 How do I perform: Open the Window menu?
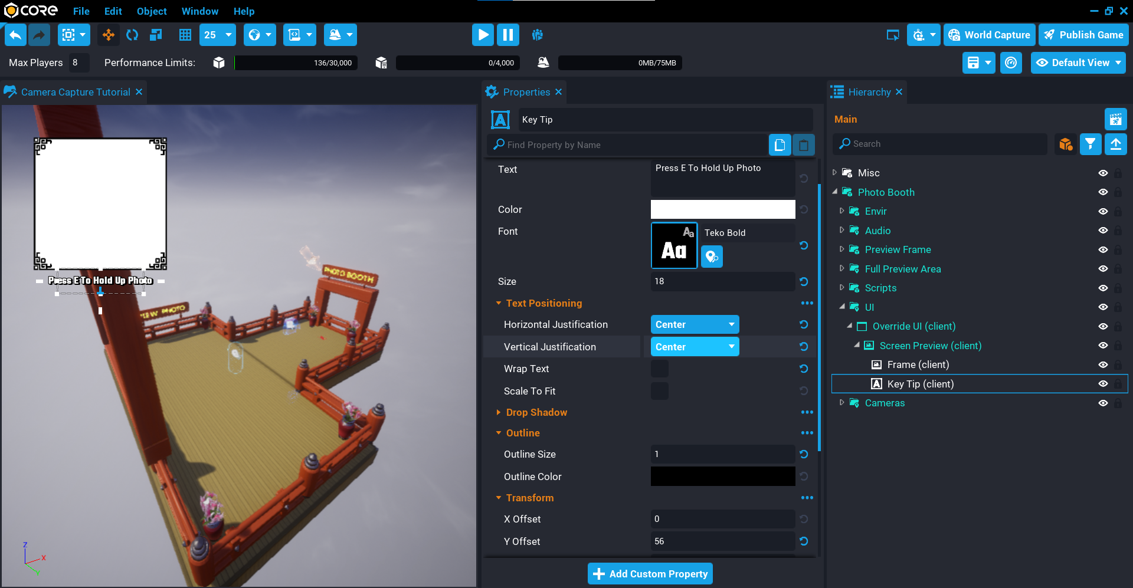click(x=199, y=11)
